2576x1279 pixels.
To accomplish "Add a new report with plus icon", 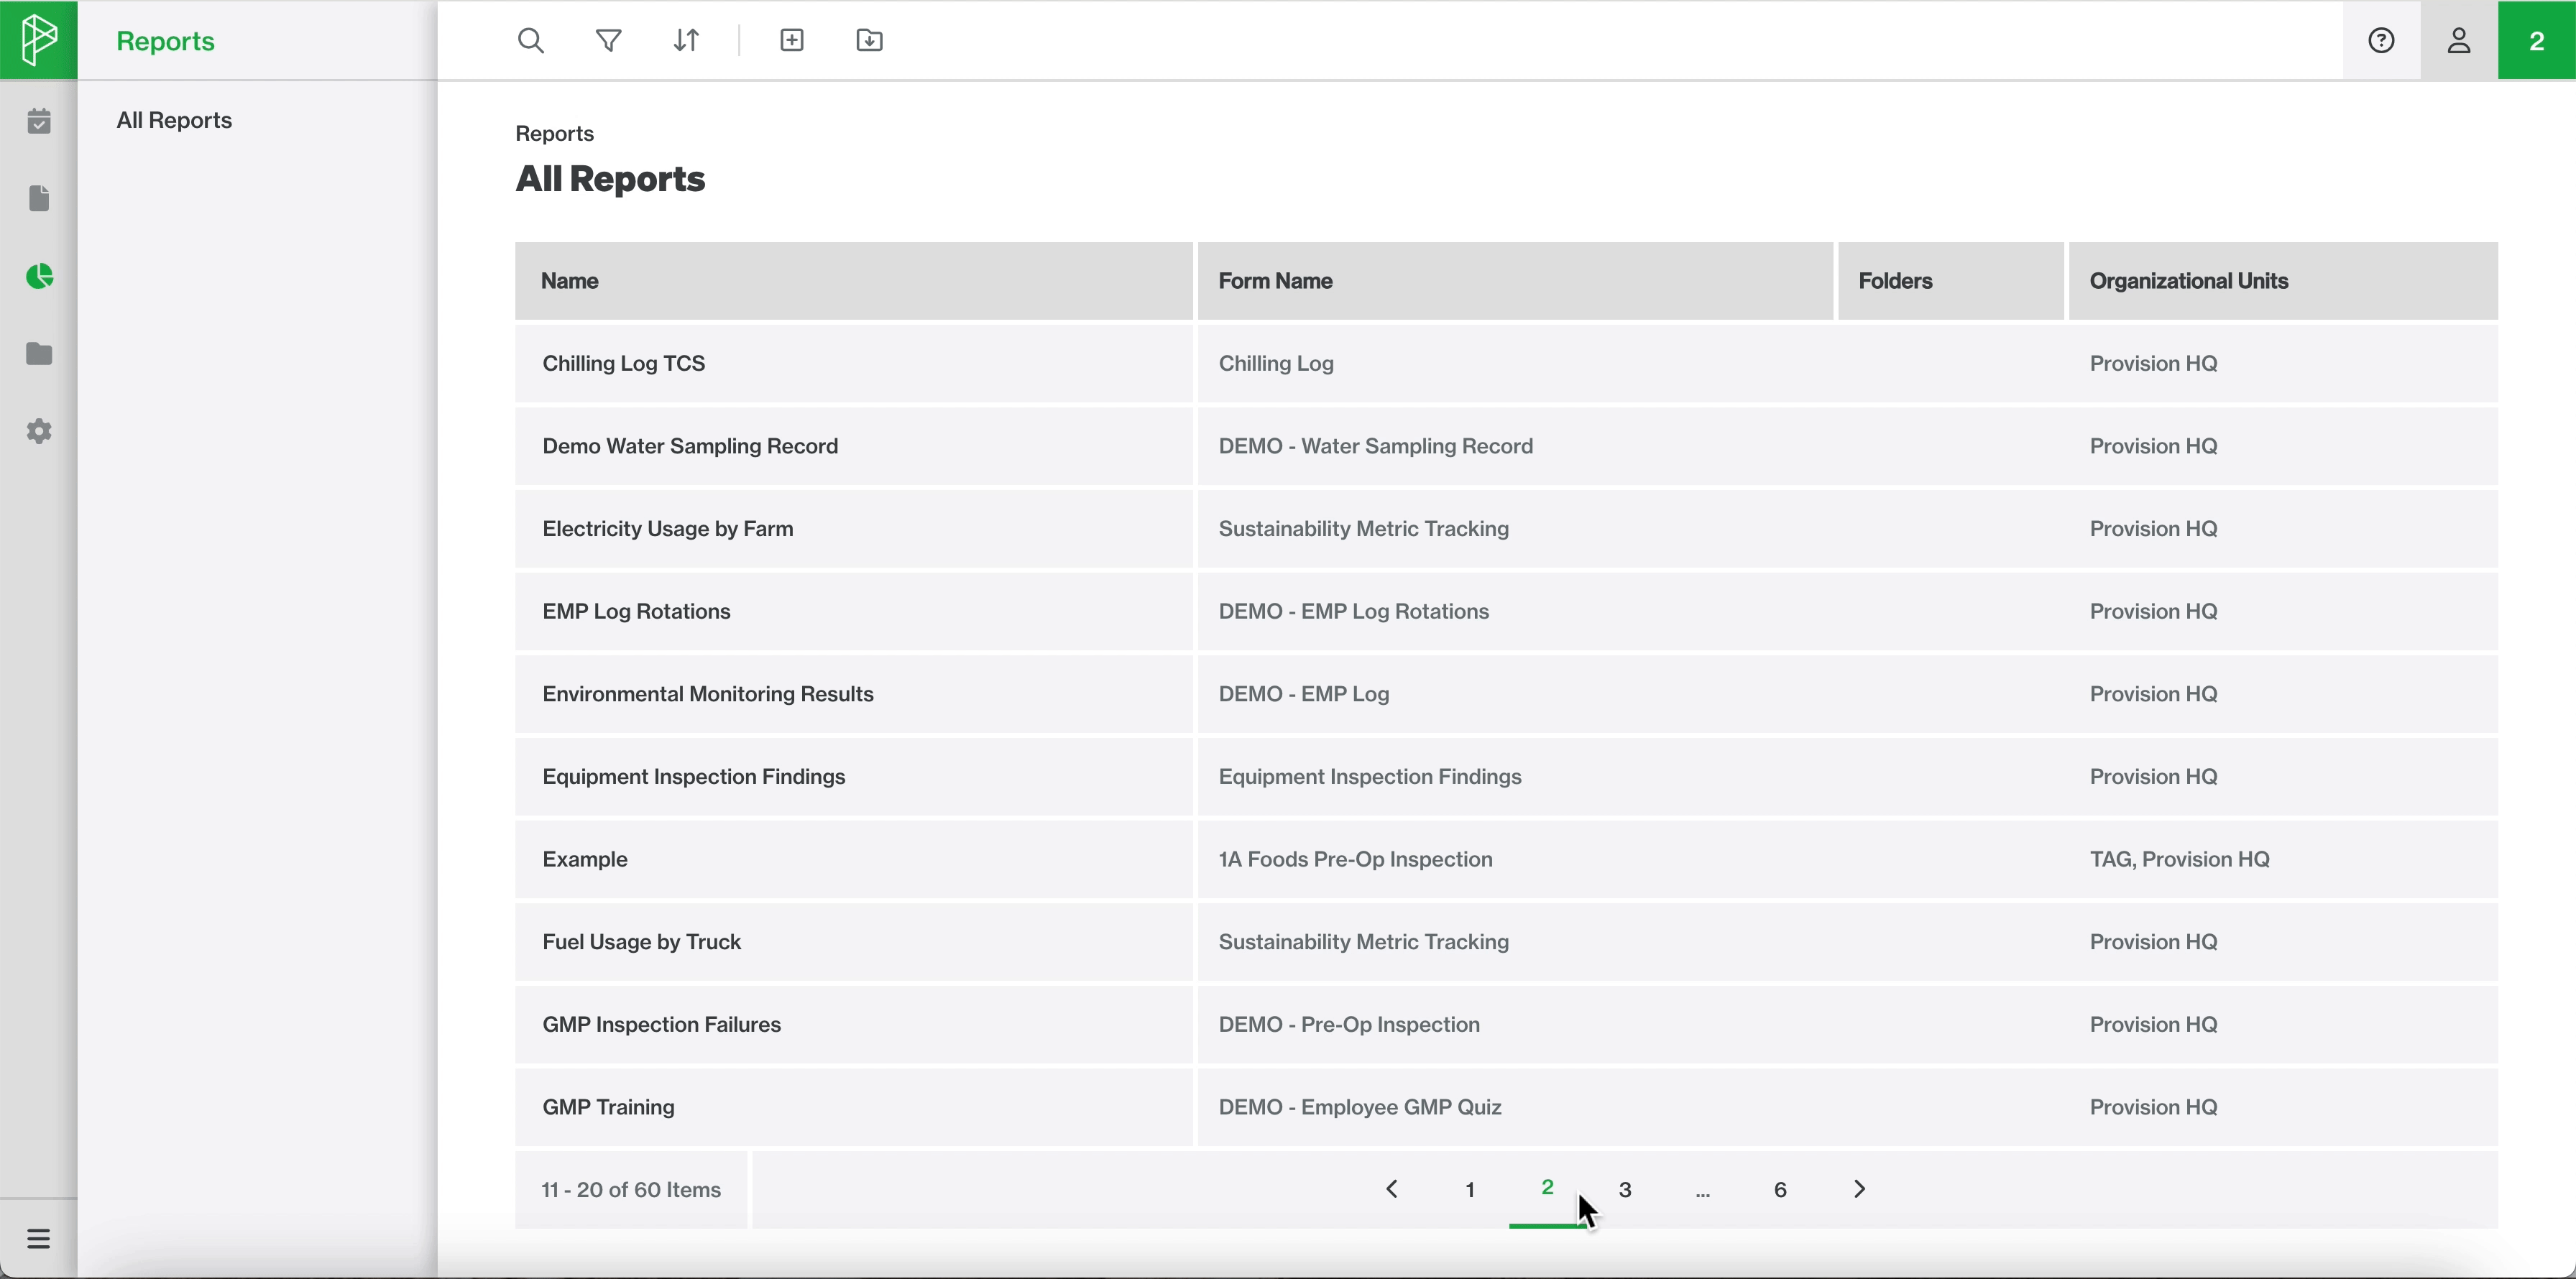I will [792, 41].
